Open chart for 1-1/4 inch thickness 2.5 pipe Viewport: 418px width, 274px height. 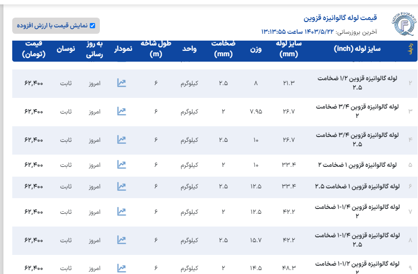point(121,240)
